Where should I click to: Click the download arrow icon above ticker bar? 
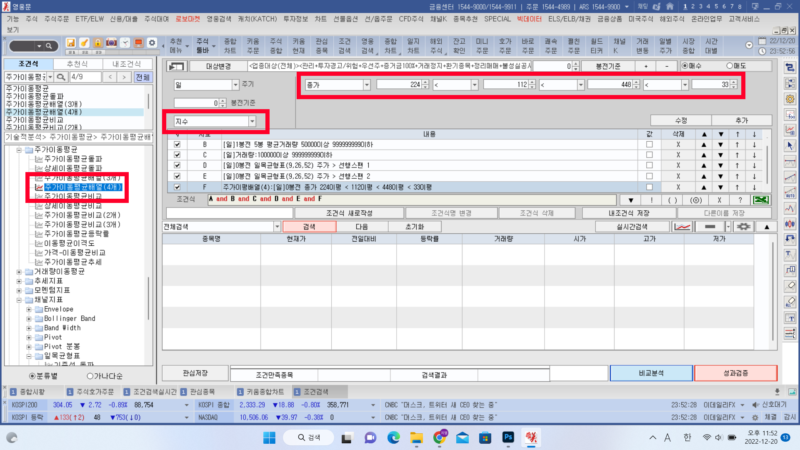click(x=777, y=392)
